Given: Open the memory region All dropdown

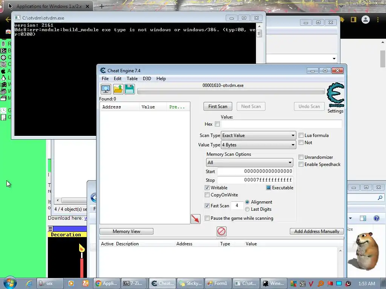Looking at the screenshot, I should tap(250, 163).
